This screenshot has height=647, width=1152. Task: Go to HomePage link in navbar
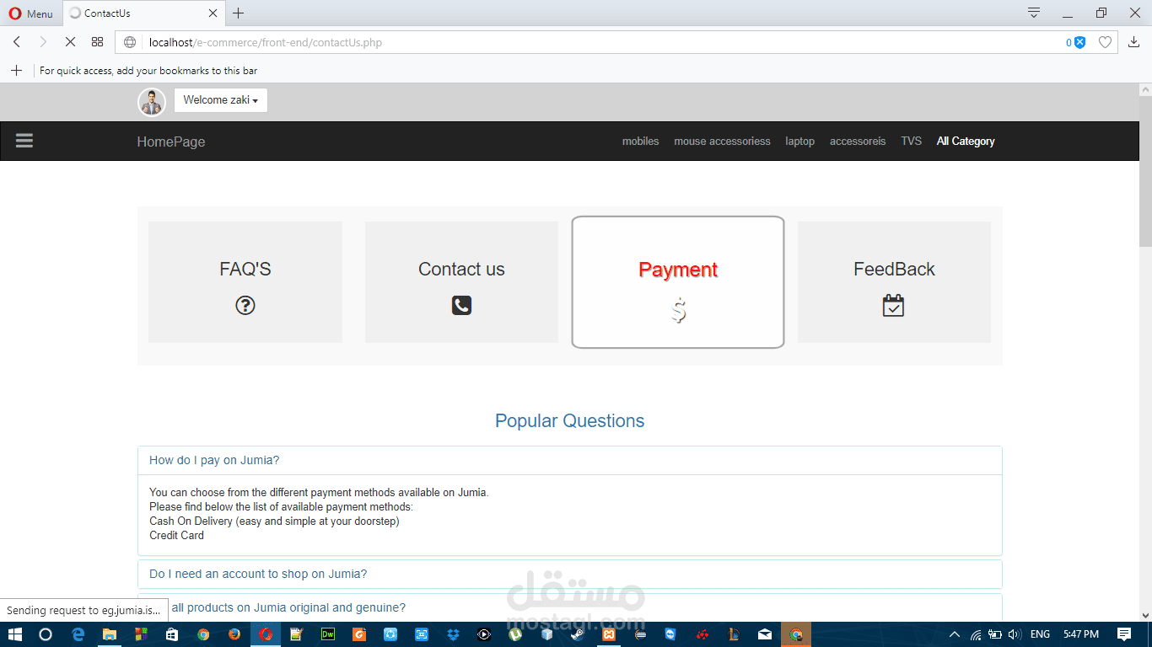click(x=171, y=142)
